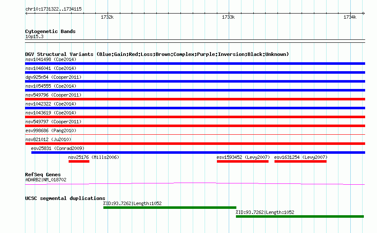Select the short red bar under nsv25176

point(79,161)
